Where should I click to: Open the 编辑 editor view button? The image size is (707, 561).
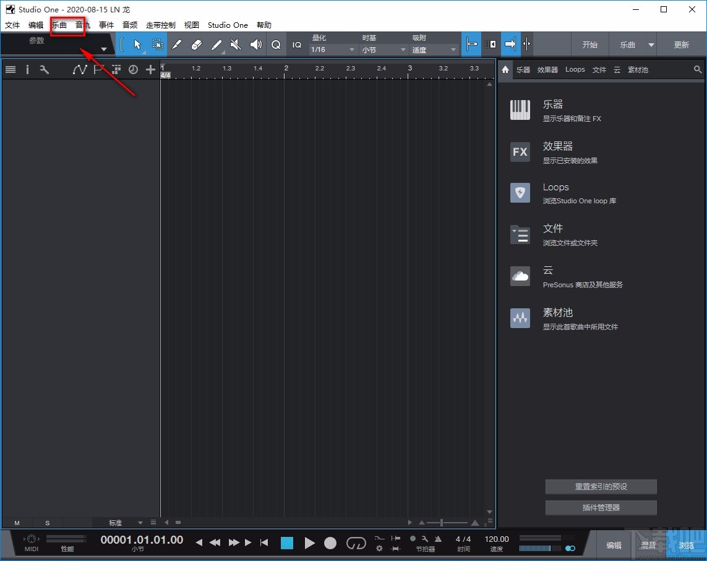pyautogui.click(x=614, y=545)
